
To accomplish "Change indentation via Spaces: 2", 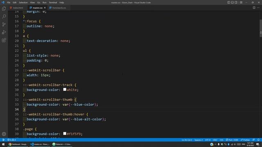I will coord(199,140).
